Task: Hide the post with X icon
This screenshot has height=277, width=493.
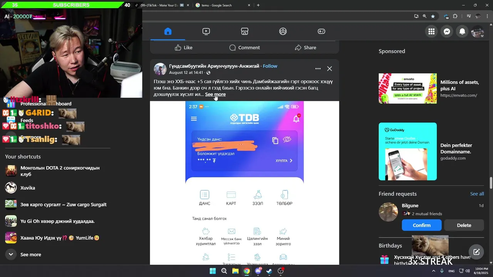Action: click(x=329, y=68)
